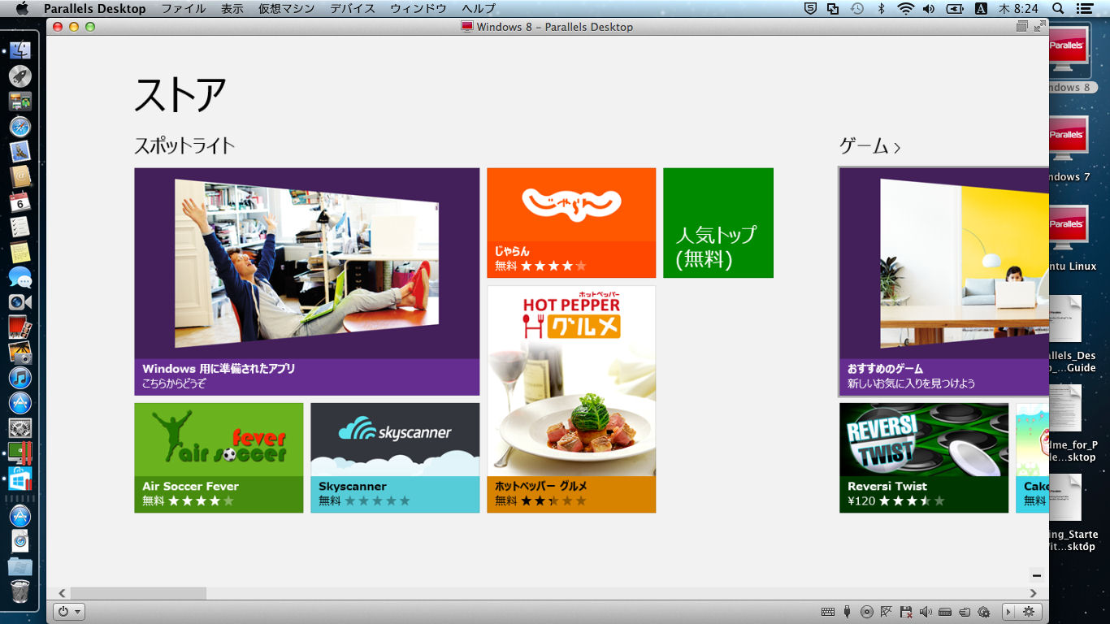The image size is (1110, 624).
Task: Click the floppy disk icon with red X
Action: 905,612
